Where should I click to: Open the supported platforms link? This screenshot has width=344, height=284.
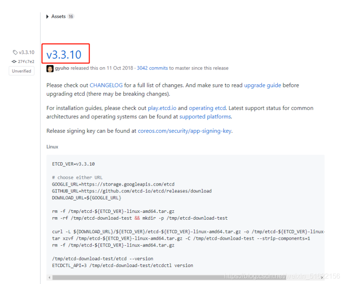205,117
